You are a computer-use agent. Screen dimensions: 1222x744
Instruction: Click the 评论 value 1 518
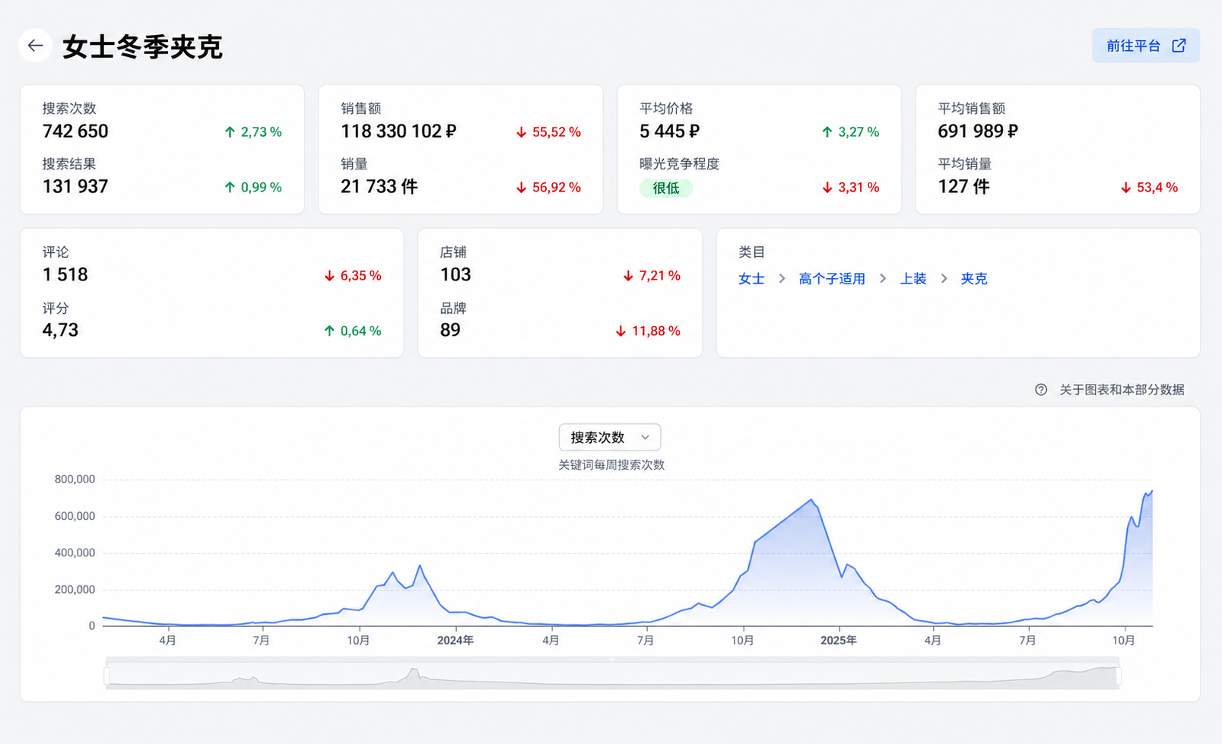point(65,275)
